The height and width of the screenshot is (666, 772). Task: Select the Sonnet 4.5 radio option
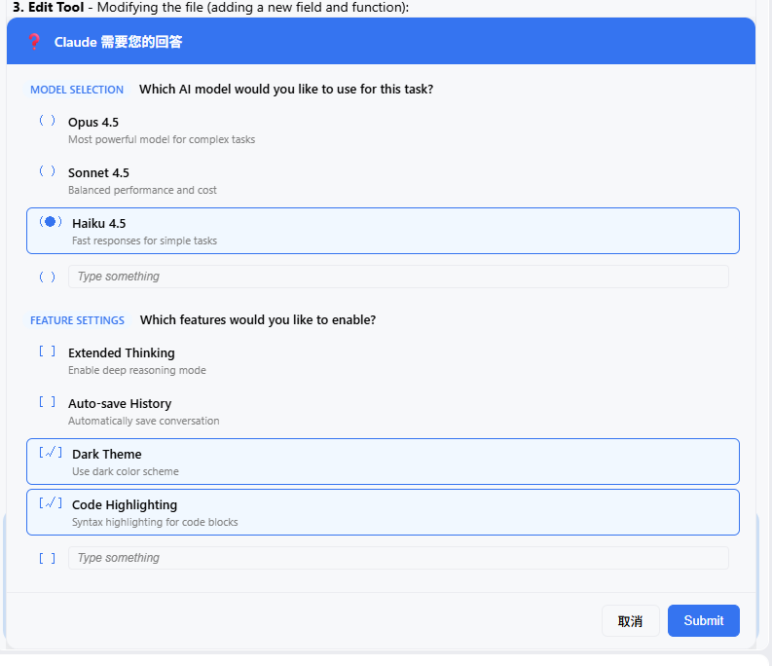click(48, 171)
